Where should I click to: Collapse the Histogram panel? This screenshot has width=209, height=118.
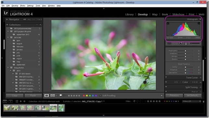(x=200, y=19)
